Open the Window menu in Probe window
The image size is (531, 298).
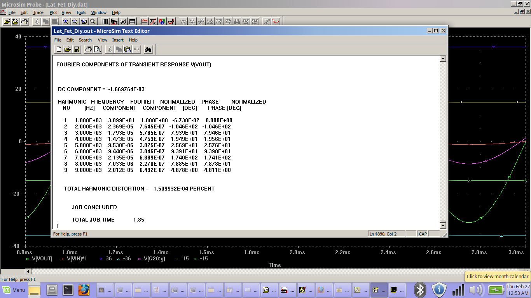[x=99, y=12]
